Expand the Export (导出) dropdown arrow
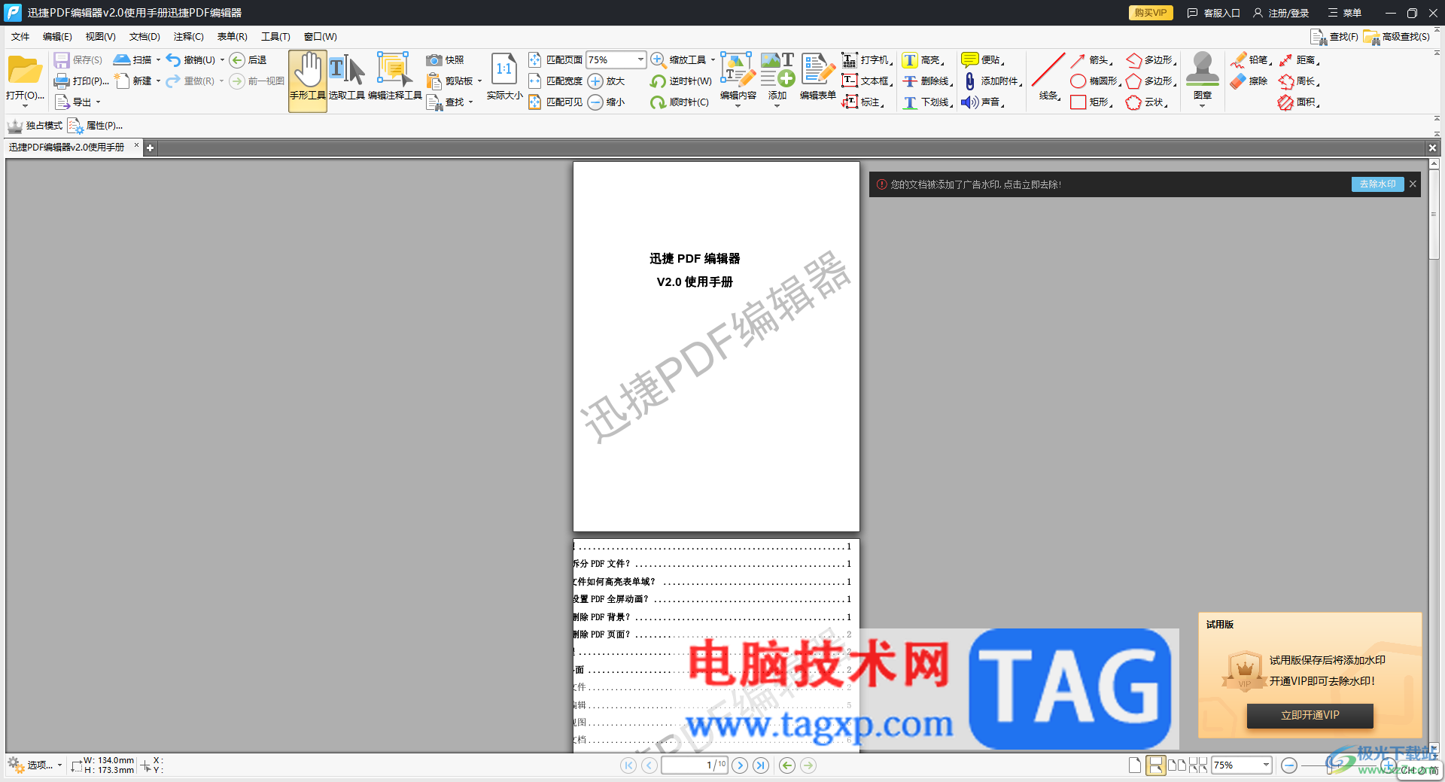1445x782 pixels. [98, 102]
